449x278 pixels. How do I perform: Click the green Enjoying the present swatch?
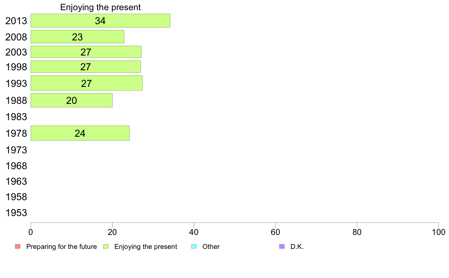pyautogui.click(x=106, y=247)
